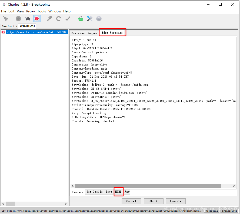The height and width of the screenshot is (214, 240).
Task: Click the repeat request arrow icon
Action: coord(58,19)
